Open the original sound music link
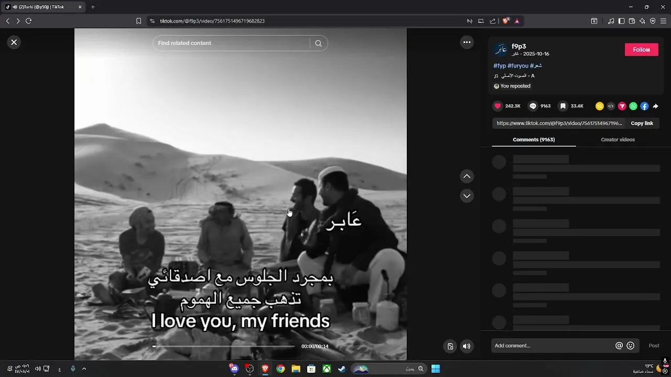The width and height of the screenshot is (671, 377). (514, 76)
